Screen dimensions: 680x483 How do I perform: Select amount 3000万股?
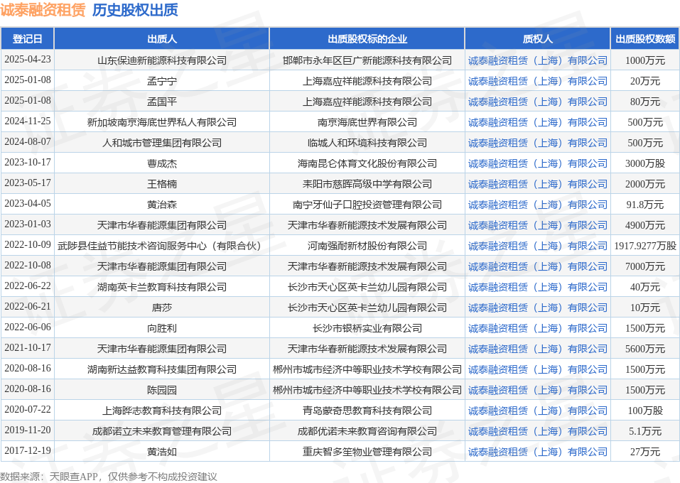(645, 163)
